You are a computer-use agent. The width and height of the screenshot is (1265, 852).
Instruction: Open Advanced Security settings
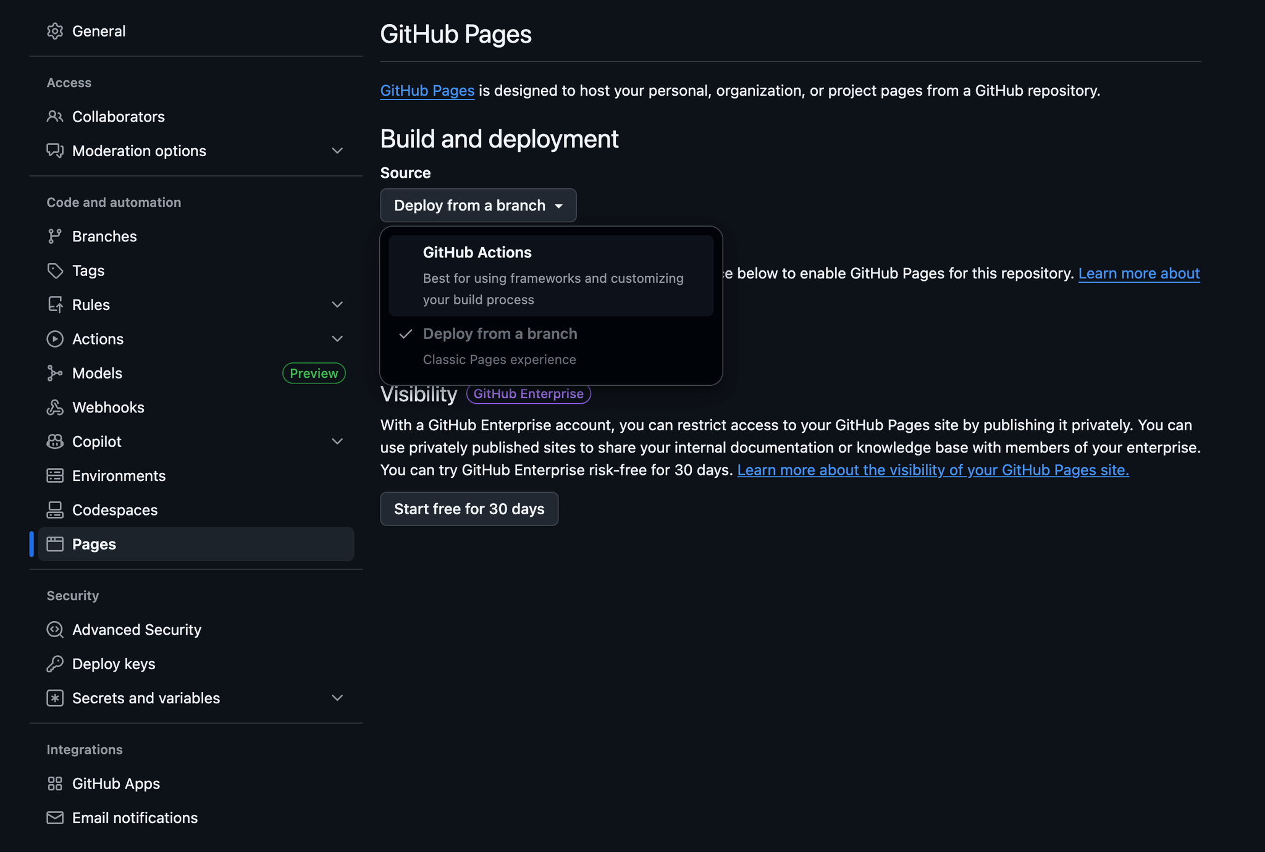(x=137, y=629)
